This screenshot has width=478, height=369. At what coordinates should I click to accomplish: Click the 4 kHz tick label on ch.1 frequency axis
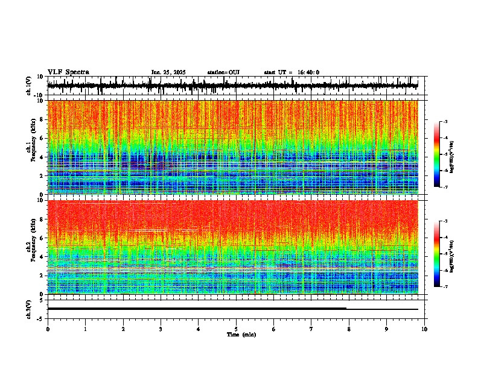point(42,157)
